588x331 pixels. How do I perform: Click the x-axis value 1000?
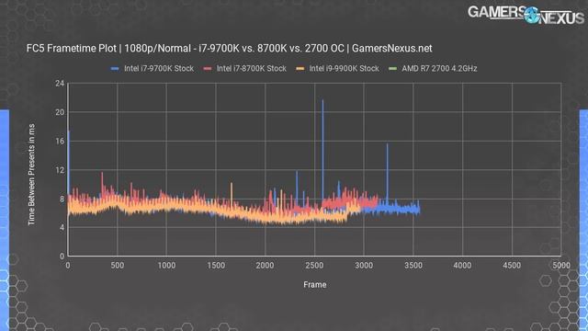pos(166,266)
